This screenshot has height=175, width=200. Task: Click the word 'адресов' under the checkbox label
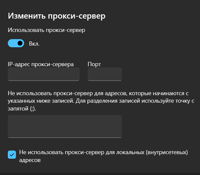click(30, 160)
